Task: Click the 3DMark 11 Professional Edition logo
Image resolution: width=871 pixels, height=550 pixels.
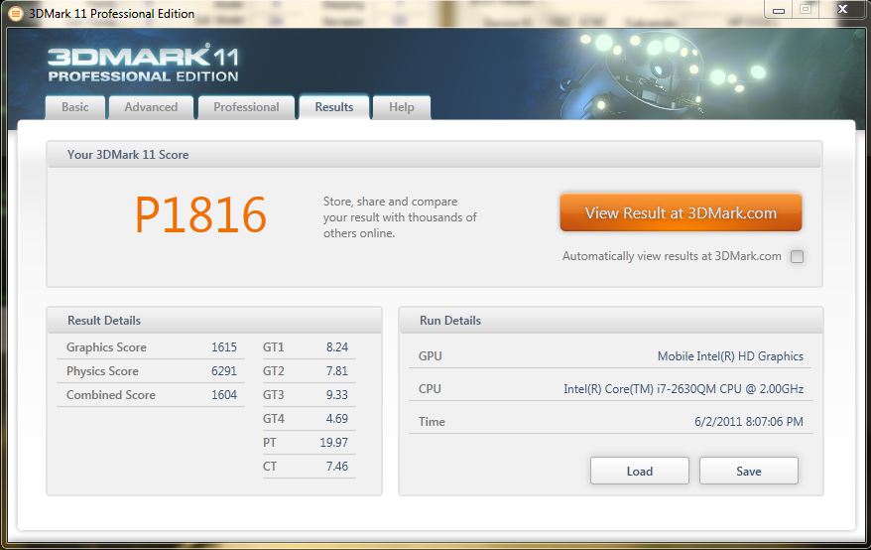Action: point(143,65)
